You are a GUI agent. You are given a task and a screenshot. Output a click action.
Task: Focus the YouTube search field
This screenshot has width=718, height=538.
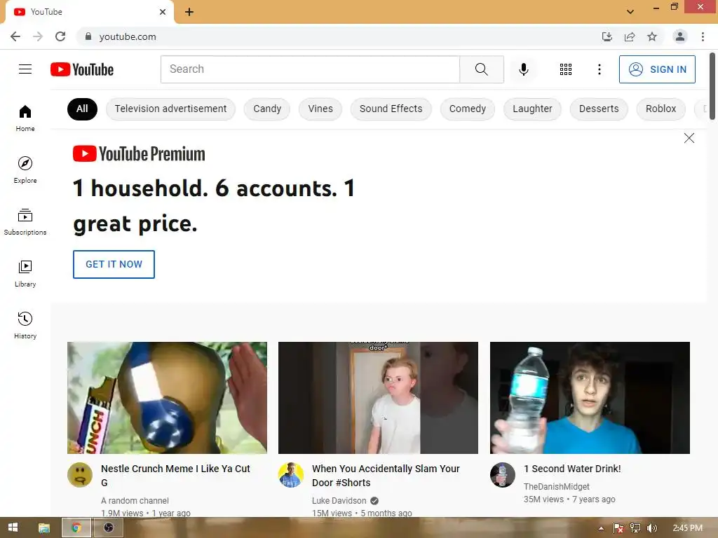pos(310,69)
